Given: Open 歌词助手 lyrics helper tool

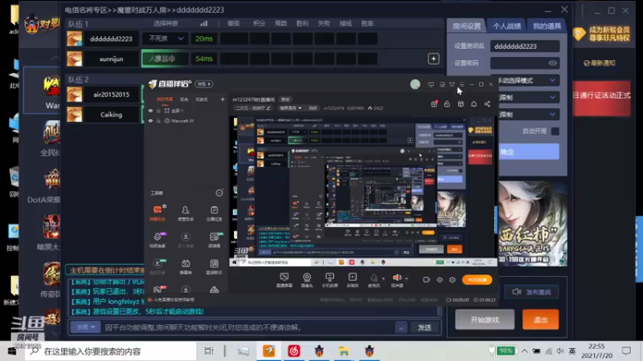Looking at the screenshot, I should point(214,266).
